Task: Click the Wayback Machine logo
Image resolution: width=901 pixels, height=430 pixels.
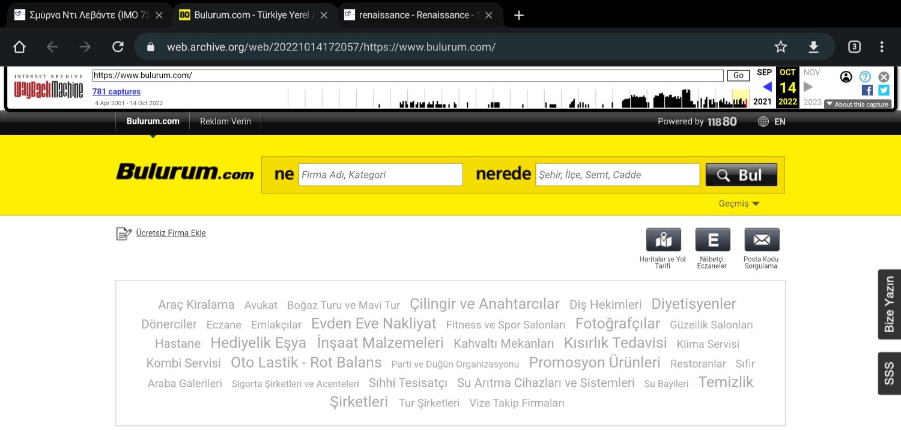Action: coord(49,88)
